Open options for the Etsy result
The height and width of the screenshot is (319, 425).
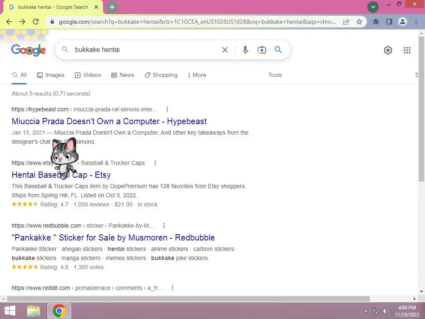[x=155, y=163]
